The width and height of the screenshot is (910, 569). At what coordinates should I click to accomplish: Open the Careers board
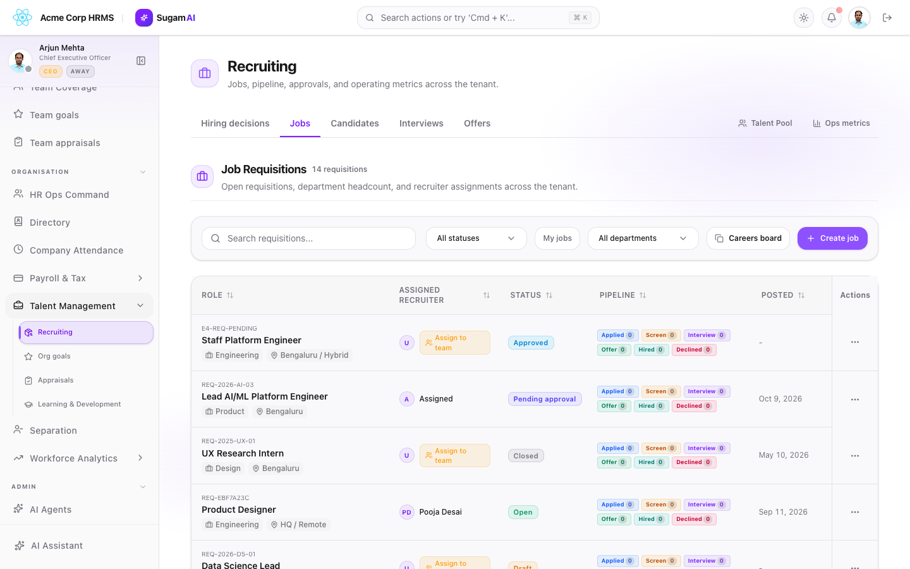748,238
